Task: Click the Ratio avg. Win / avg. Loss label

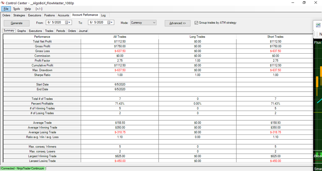Action: click(x=42, y=137)
